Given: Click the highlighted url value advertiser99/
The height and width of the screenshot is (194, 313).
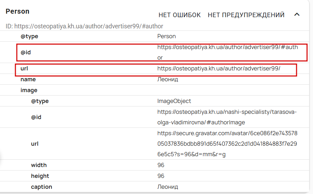Looking at the screenshot, I should click(x=219, y=68).
